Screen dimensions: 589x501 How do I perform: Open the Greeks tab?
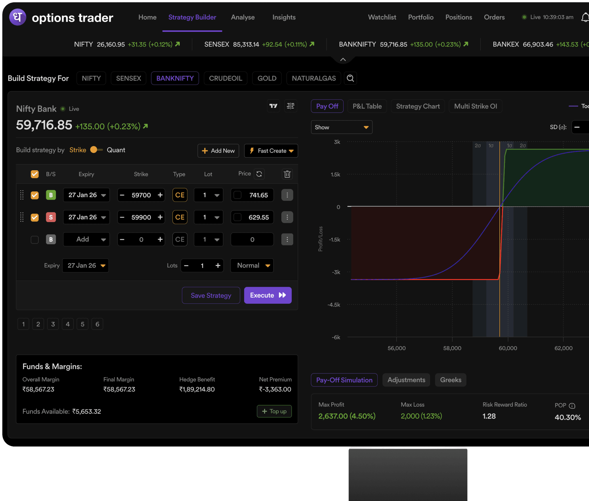450,380
